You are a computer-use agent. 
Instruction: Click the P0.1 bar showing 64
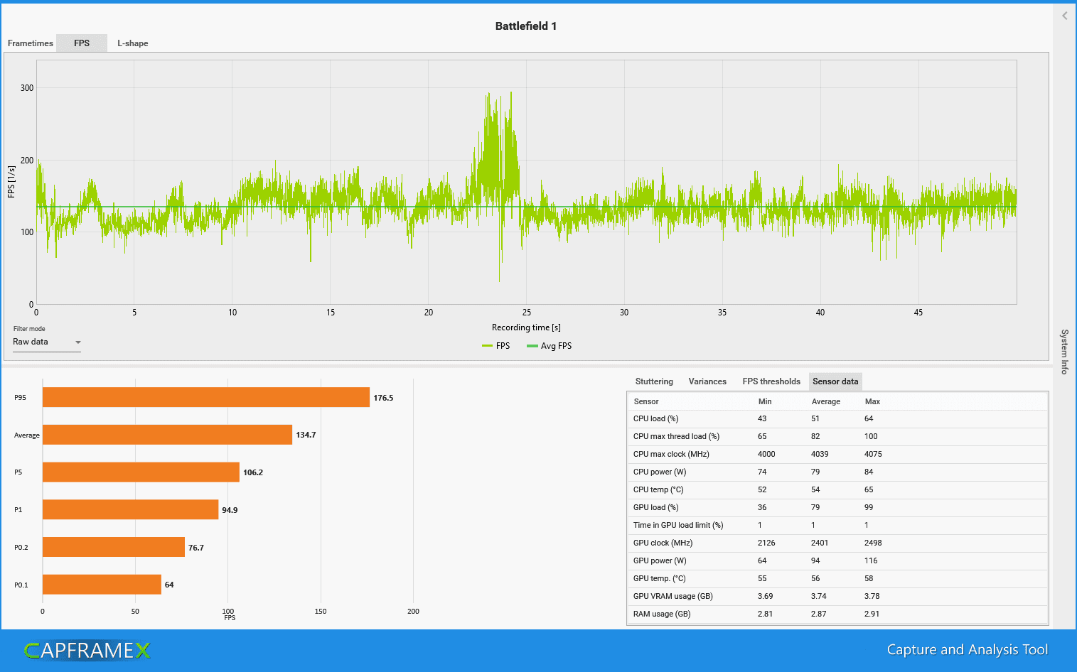102,585
